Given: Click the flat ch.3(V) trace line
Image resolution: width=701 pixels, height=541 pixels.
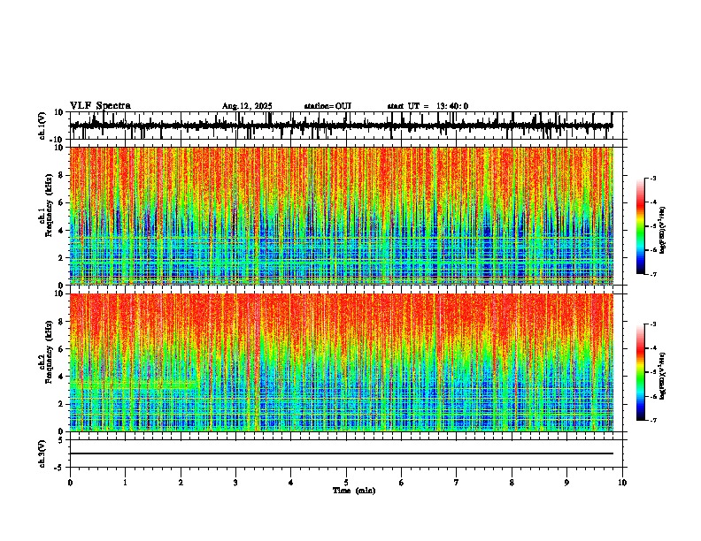Looking at the screenshot, I should (x=342, y=453).
